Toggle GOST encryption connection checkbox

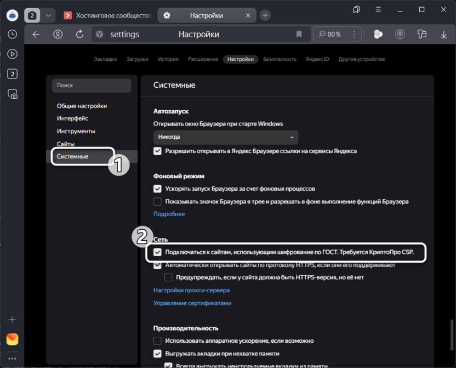[x=157, y=252]
